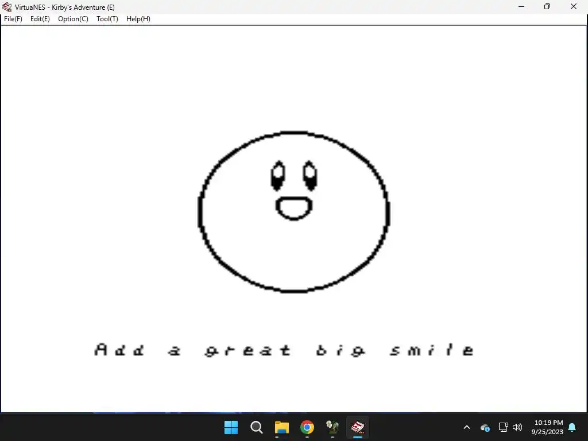Open taskbar Search
Image resolution: width=588 pixels, height=441 pixels.
pyautogui.click(x=257, y=427)
